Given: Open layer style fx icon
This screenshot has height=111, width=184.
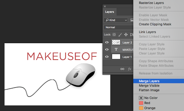Looking at the screenshot, I should [130, 69].
